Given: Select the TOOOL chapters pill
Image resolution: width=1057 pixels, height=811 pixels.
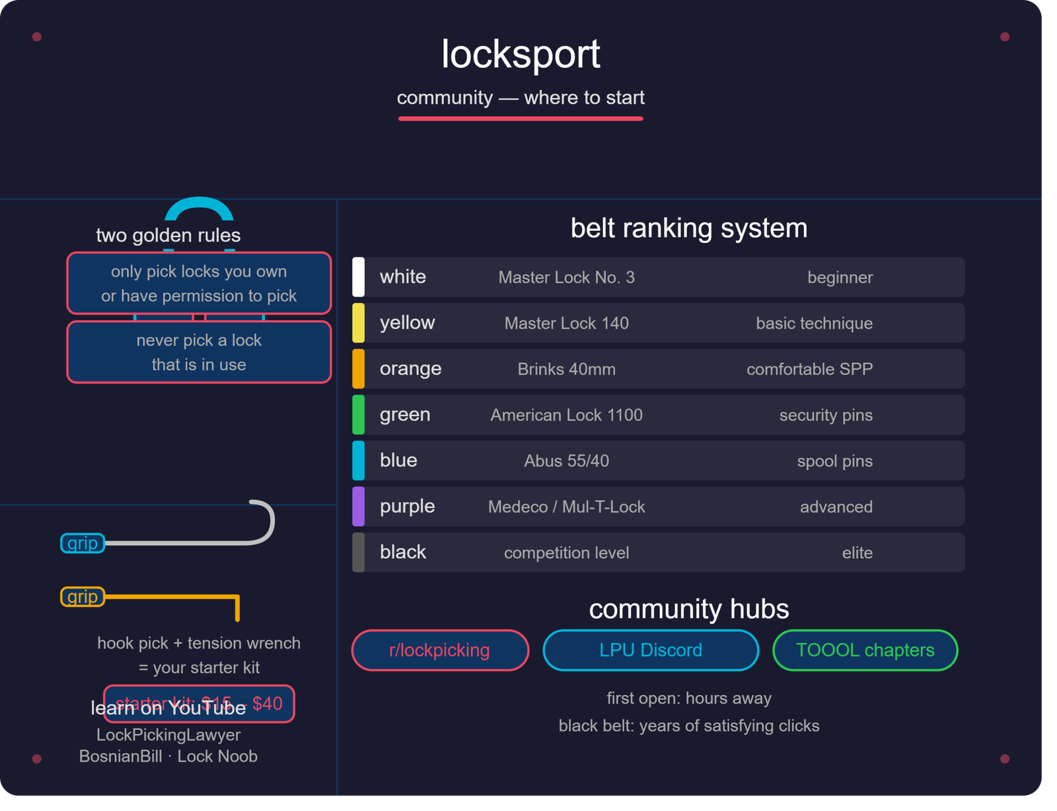Looking at the screenshot, I should coord(865,650).
